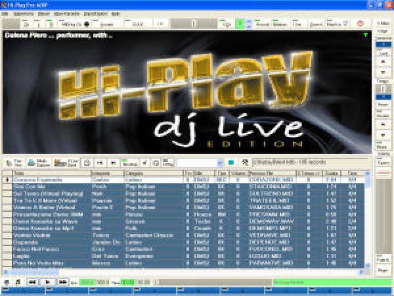
Task: Click the up arrow of the top toolbar stepper
Action: [x=249, y=22]
